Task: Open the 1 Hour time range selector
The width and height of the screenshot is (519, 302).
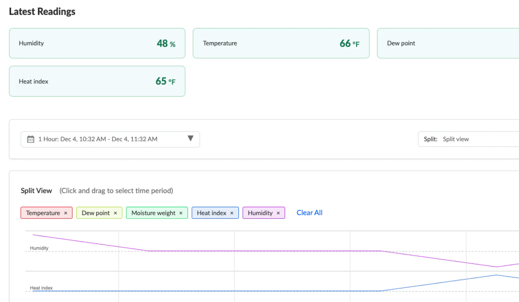Action: [98, 139]
